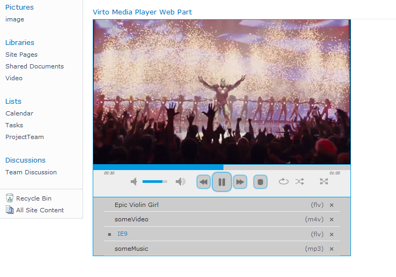Image resolution: width=396 pixels, height=277 pixels.
Task: Click the All Site Content icon
Action: pos(9,210)
